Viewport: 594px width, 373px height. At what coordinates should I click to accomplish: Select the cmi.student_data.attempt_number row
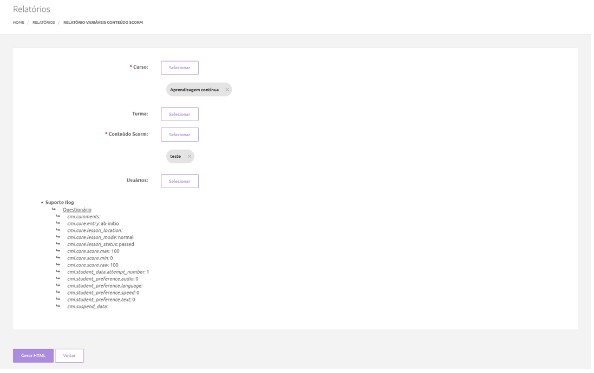[x=108, y=272]
